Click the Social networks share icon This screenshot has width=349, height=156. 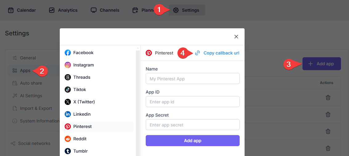pyautogui.click(x=13, y=143)
